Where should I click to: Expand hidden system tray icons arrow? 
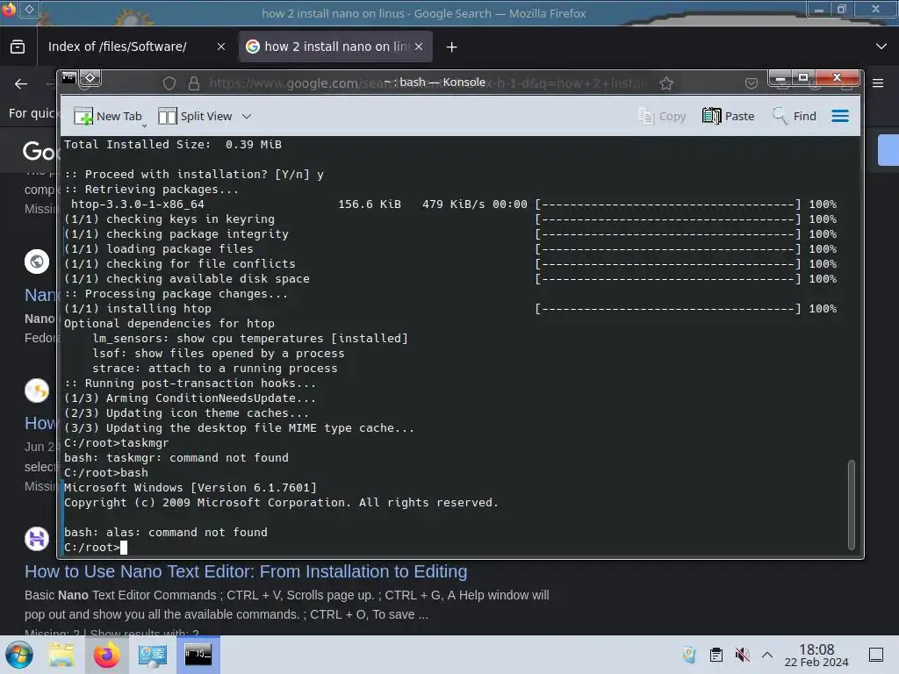click(767, 655)
